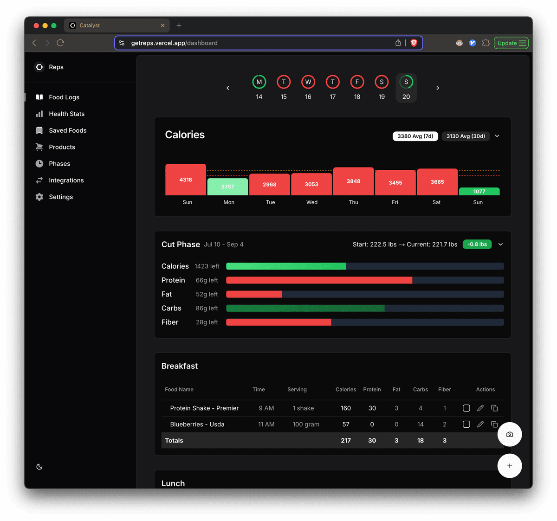Go to next week with right chevron
The width and height of the screenshot is (557, 521).
437,88
